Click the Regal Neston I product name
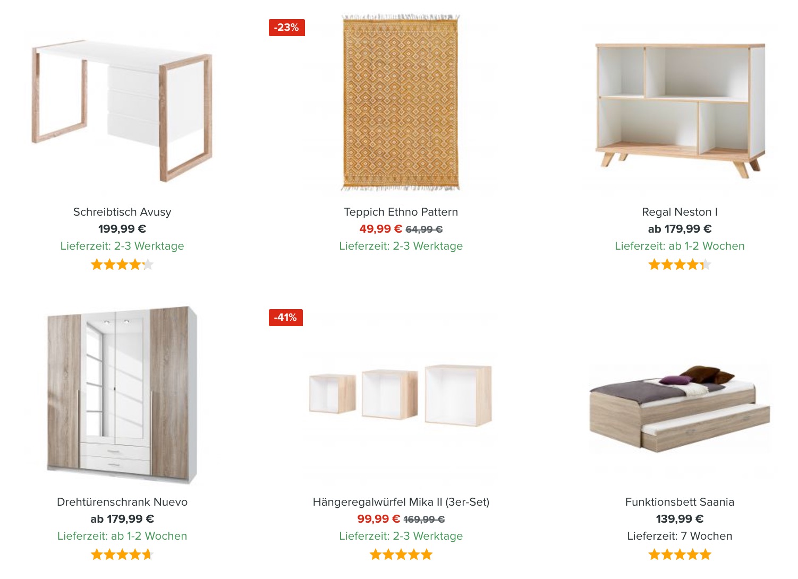Screen dimensions: 798x579 click(x=680, y=212)
